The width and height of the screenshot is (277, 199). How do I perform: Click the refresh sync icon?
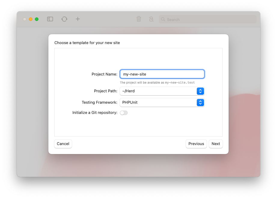64,19
